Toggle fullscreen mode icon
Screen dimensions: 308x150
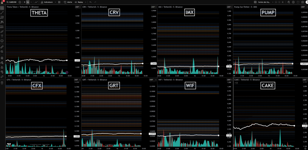click(x=298, y=2)
